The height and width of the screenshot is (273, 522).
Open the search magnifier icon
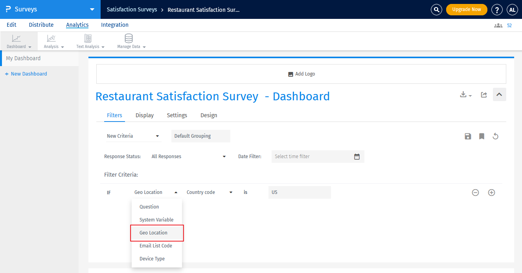436,9
